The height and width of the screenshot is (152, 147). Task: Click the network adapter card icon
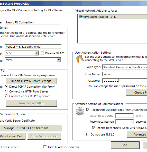[x=80, y=16]
